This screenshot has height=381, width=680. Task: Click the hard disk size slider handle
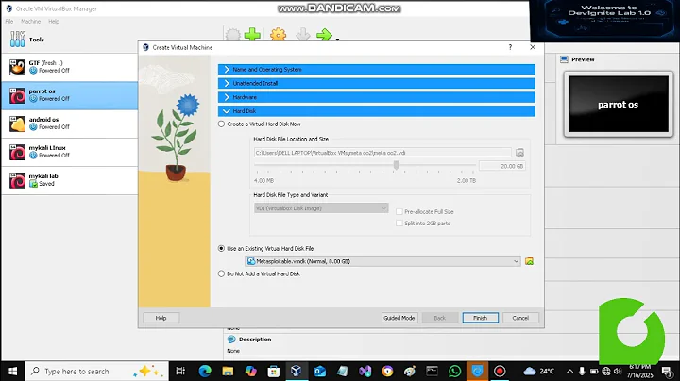[396, 165]
